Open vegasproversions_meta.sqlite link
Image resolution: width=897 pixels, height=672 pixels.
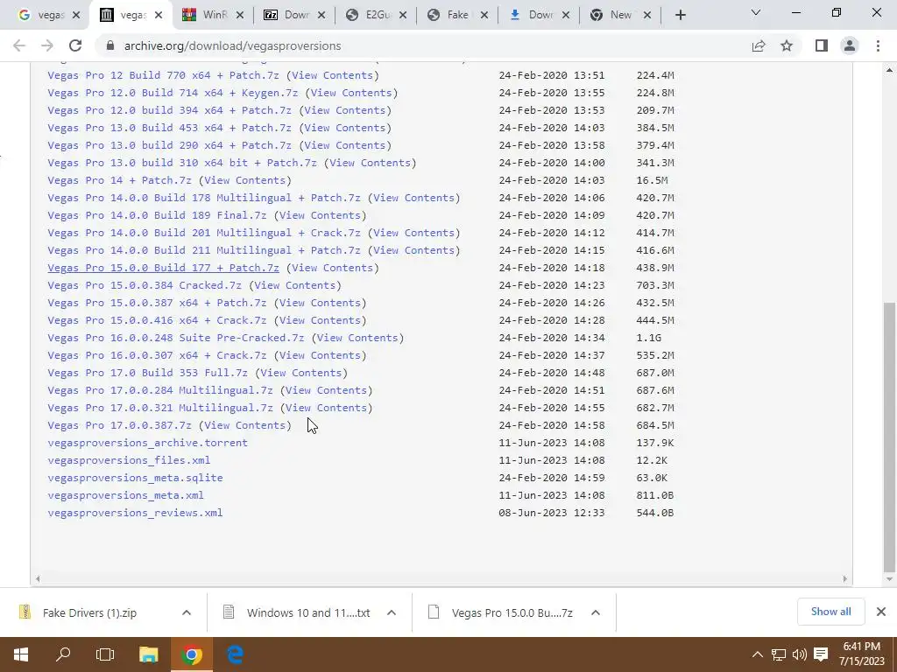(x=135, y=478)
